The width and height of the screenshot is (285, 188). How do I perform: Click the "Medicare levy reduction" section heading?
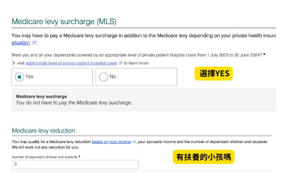43,131
